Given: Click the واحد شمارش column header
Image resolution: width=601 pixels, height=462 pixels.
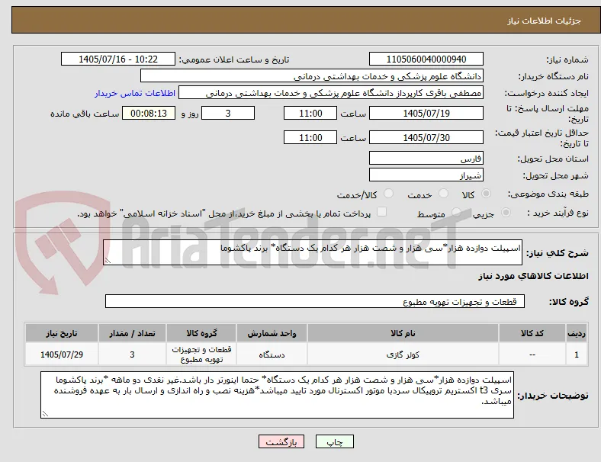Looking at the screenshot, I should (x=272, y=333).
